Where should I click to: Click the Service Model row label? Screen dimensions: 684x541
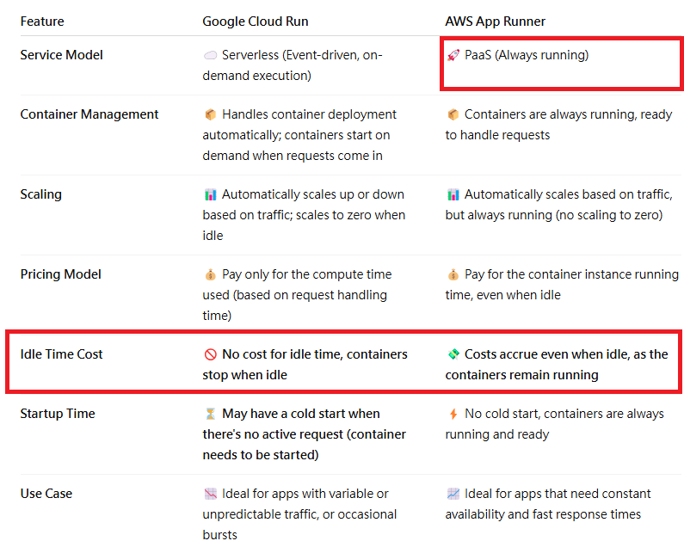click(x=61, y=55)
